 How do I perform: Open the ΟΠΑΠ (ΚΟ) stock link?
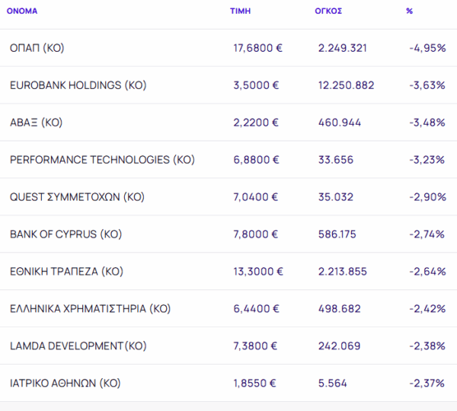(37, 48)
